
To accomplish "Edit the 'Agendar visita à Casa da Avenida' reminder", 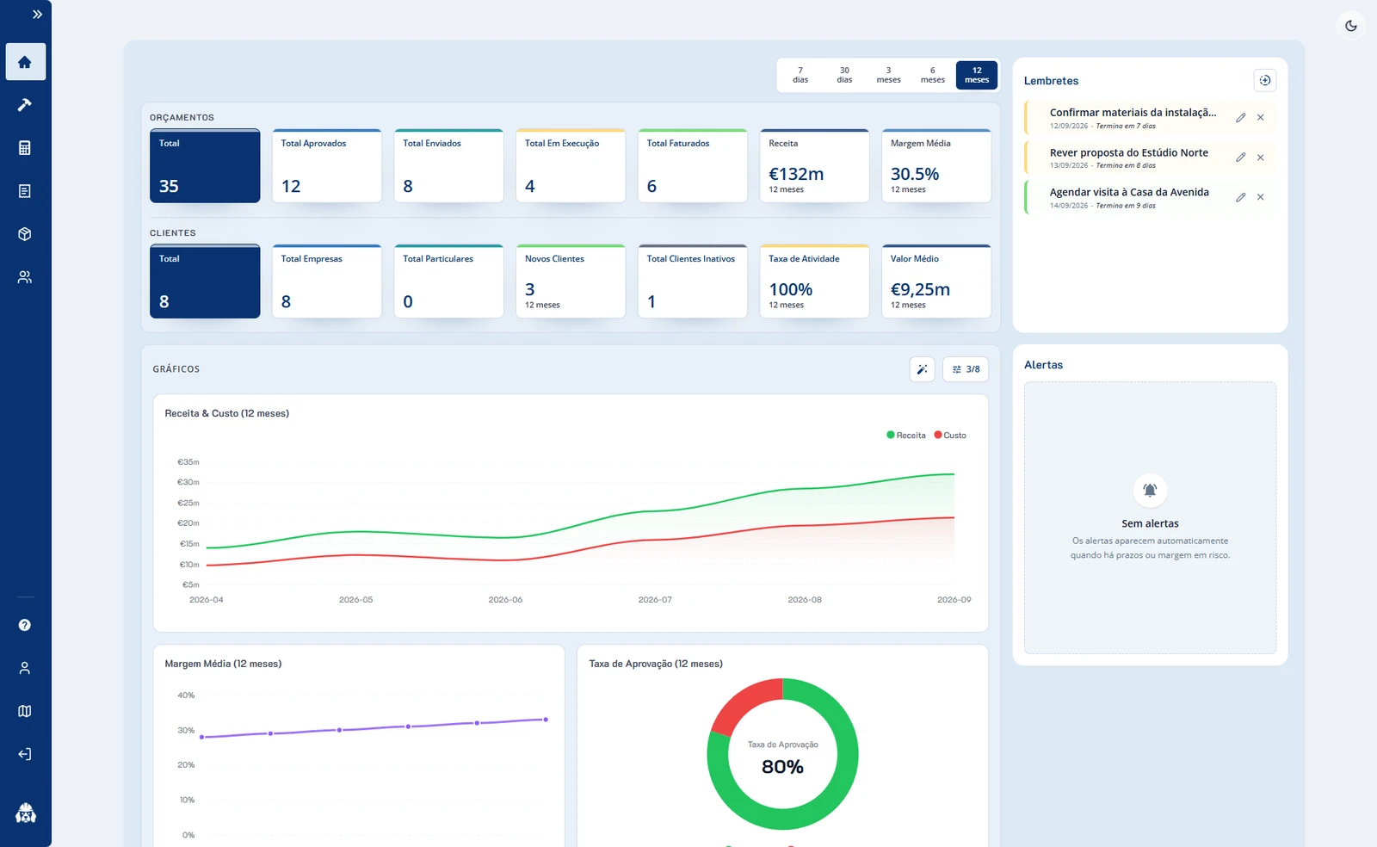I will coord(1241,197).
